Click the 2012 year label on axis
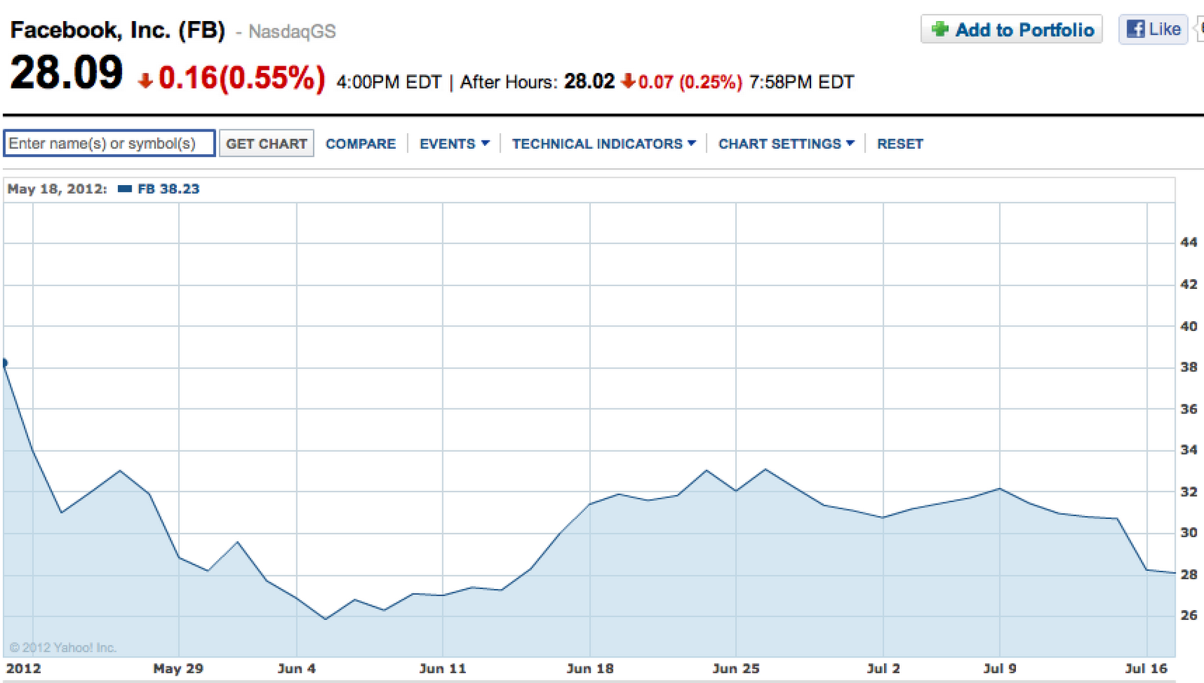Viewport: 1204px width, 683px height. pyautogui.click(x=23, y=668)
